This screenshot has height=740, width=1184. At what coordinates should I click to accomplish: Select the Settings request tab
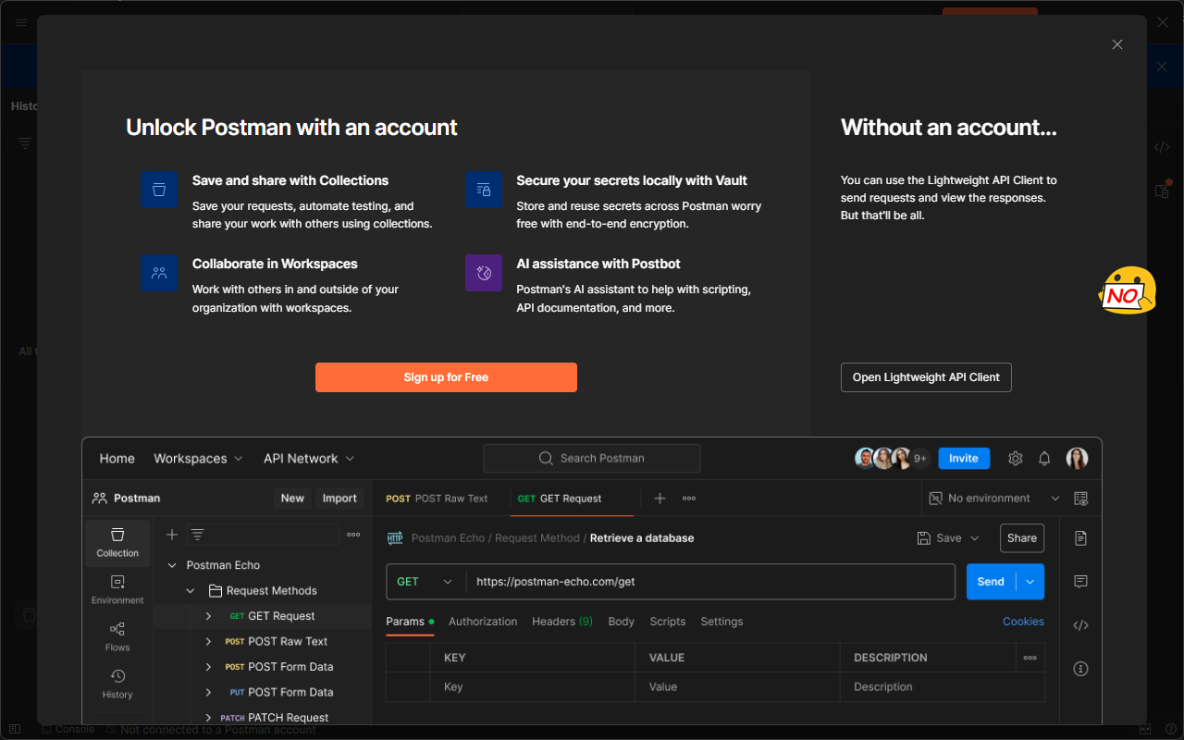tap(721, 622)
